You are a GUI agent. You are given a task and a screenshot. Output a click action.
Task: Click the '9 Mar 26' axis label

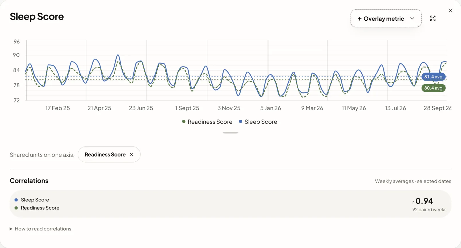312,108
